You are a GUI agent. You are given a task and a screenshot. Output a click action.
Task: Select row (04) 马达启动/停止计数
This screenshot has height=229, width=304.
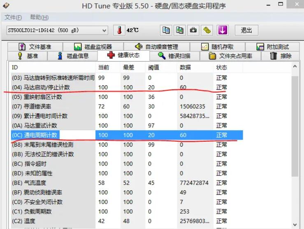coord(127,87)
